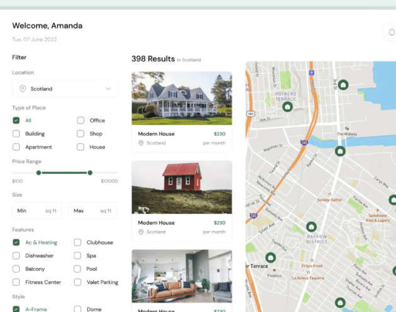Click location pin icon on red cabin card
Image resolution: width=396 pixels, height=312 pixels.
point(141,232)
